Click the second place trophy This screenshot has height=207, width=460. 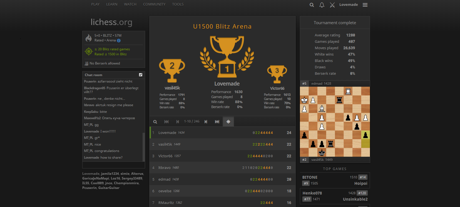172,71
